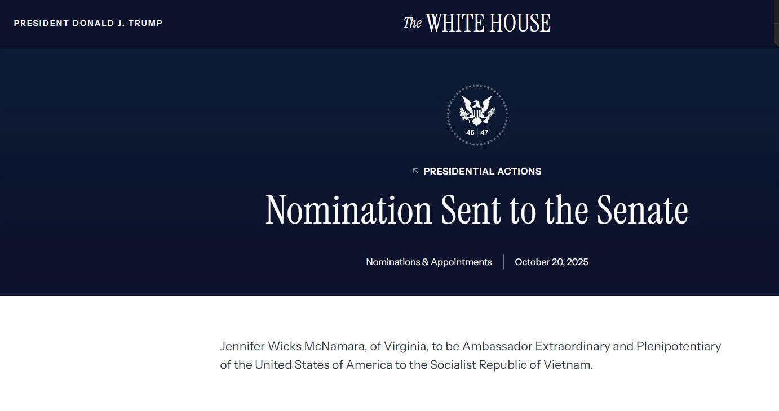The height and width of the screenshot is (411, 779).
Task: Click the Nomination Sent to the Senate heading
Action: click(476, 210)
